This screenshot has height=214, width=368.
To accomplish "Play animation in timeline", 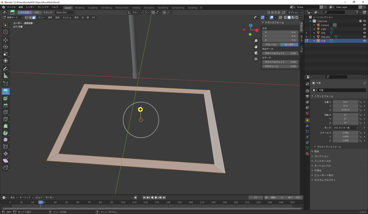I will (156, 197).
